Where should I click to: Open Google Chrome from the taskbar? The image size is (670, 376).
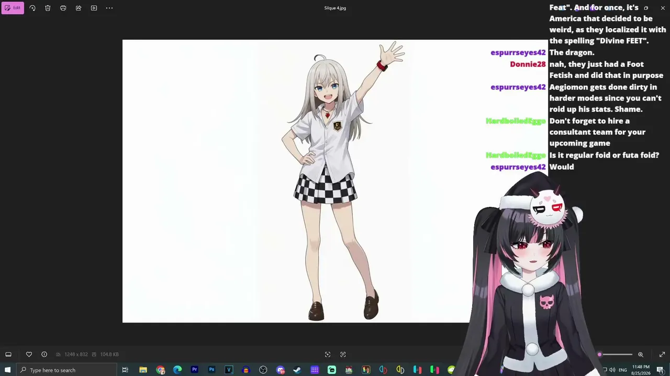pyautogui.click(x=160, y=370)
